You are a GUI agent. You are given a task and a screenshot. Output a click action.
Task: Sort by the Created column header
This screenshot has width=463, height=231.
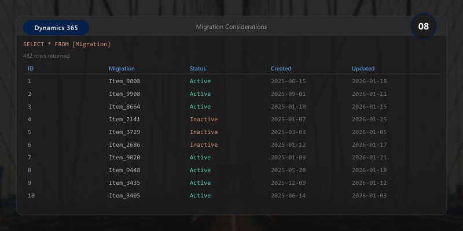[281, 68]
